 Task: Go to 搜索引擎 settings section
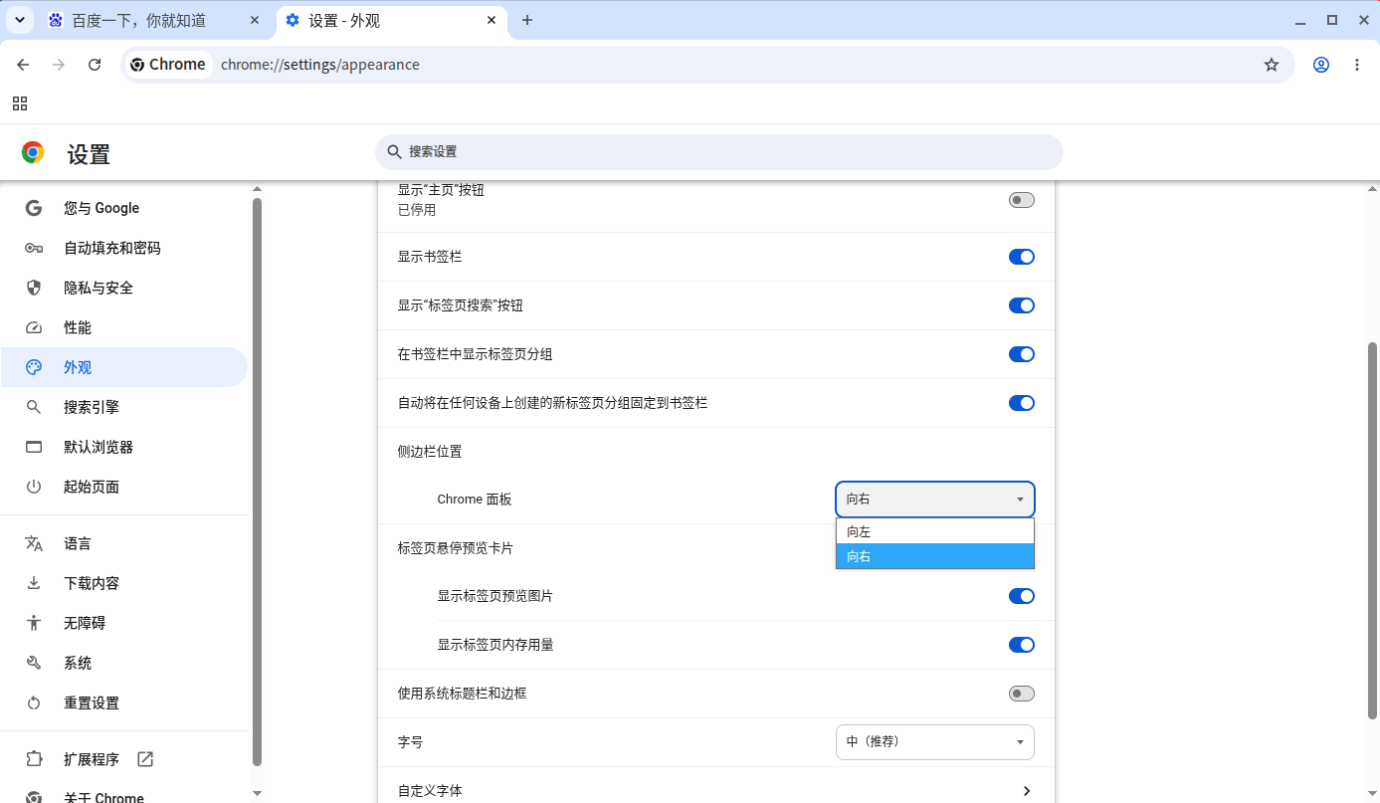(123, 407)
